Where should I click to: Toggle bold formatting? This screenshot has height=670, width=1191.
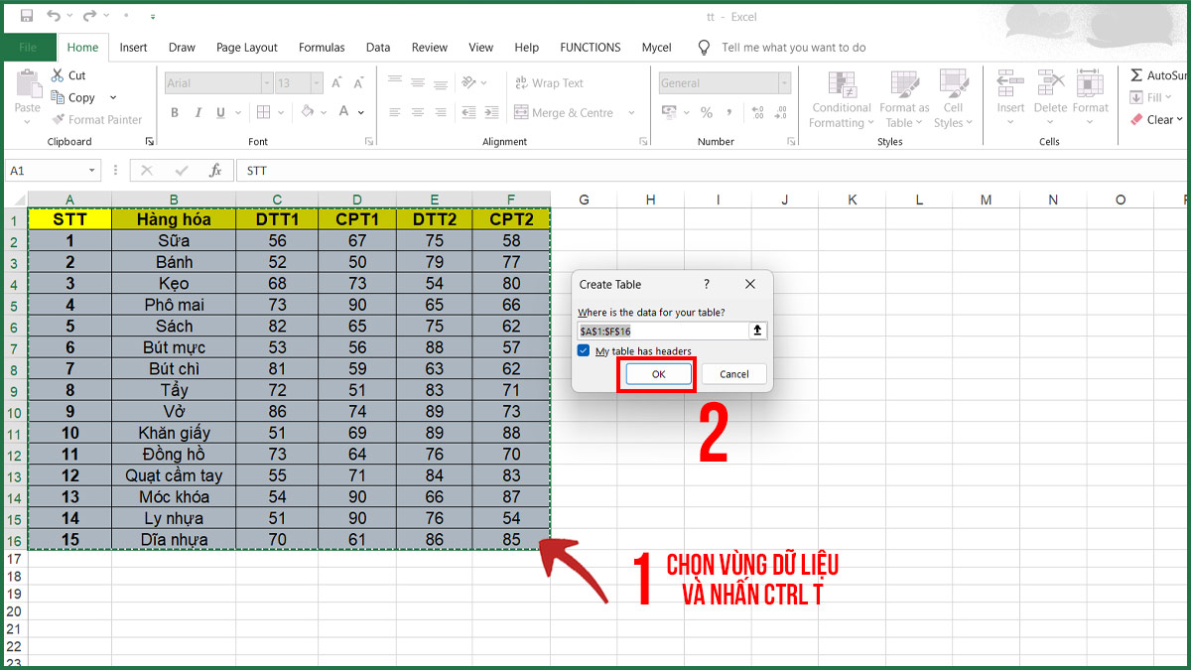174,112
